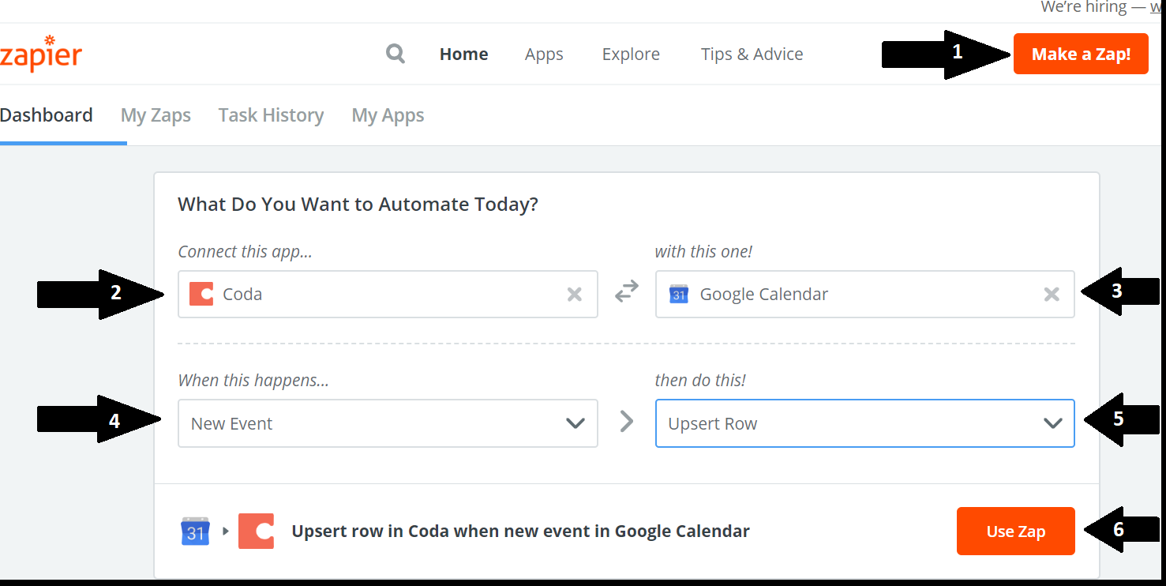Open the Task History tab

pos(271,115)
